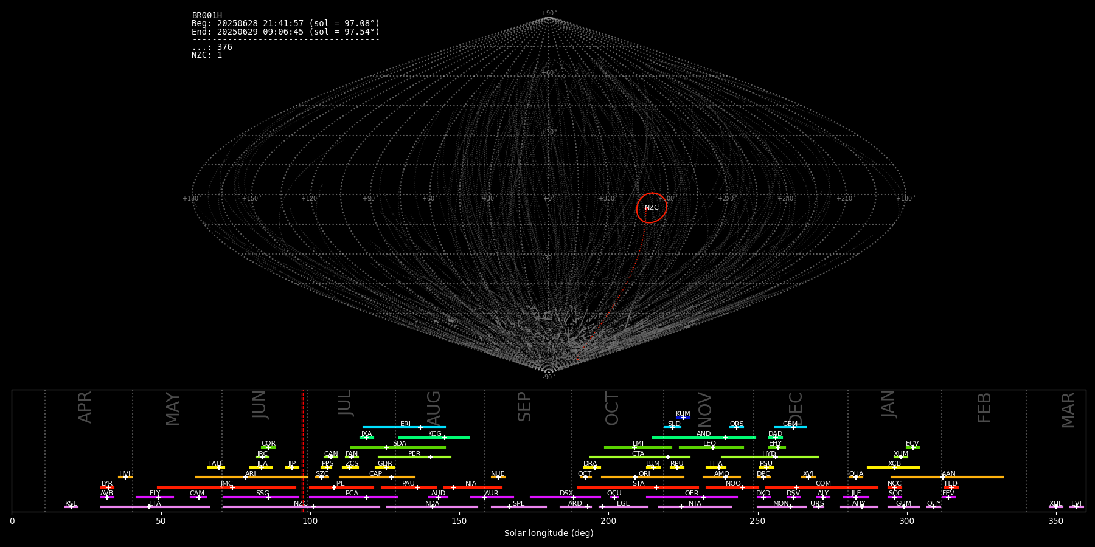This screenshot has width=1095, height=547.
Task: Click the red NZC radiant circle on sky map
Action: (x=652, y=208)
